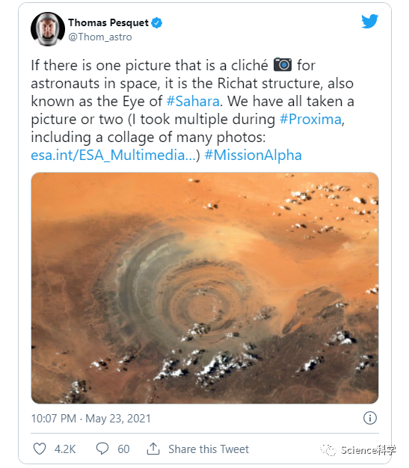Open the #MissionAlpha hashtag link

click(x=253, y=156)
